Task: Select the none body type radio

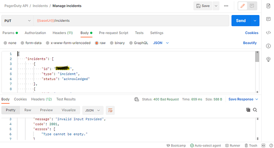Action: [5, 43]
